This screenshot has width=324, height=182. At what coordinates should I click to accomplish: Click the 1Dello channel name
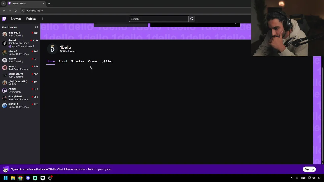[x=66, y=47]
